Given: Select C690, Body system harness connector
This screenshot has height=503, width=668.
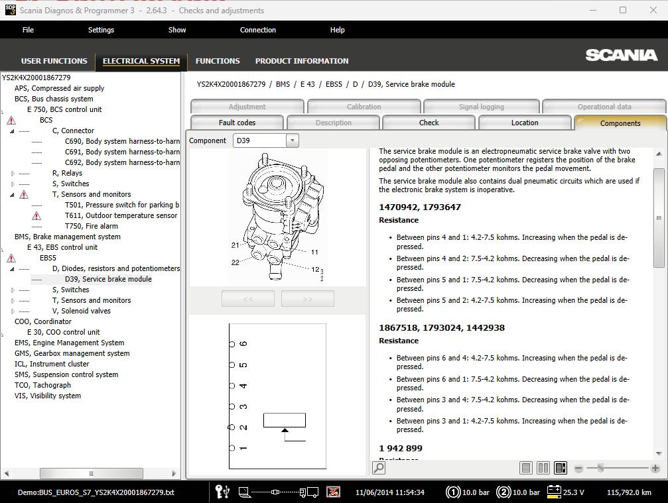Looking at the screenshot, I should pos(122,141).
